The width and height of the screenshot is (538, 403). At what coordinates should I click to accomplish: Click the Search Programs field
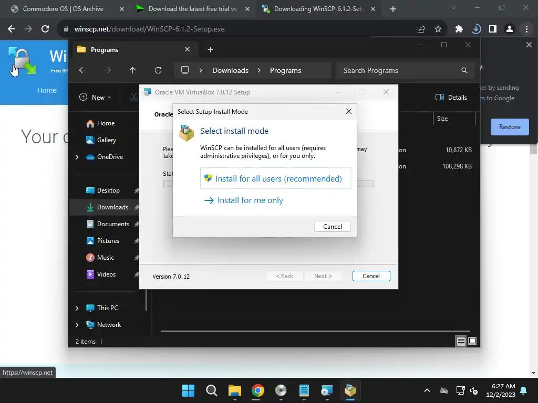pyautogui.click(x=405, y=70)
